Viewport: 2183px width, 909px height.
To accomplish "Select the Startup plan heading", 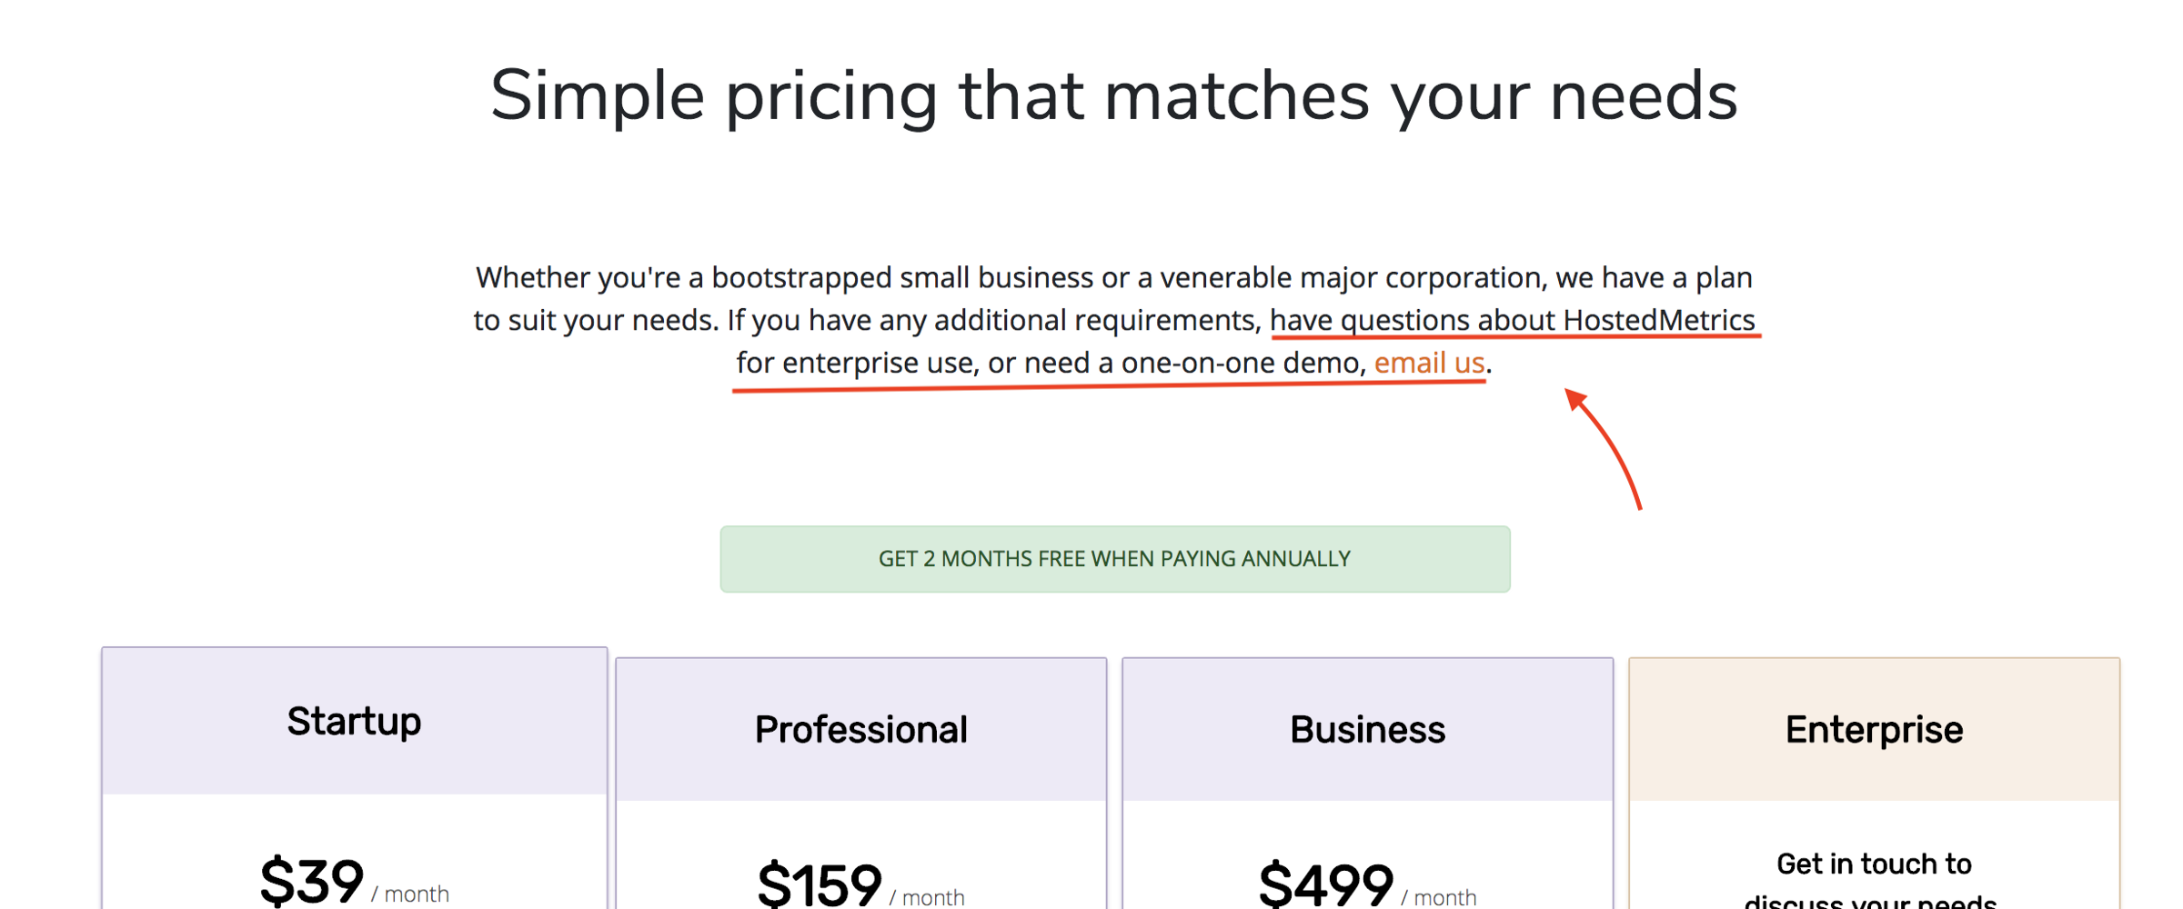I will click(354, 722).
